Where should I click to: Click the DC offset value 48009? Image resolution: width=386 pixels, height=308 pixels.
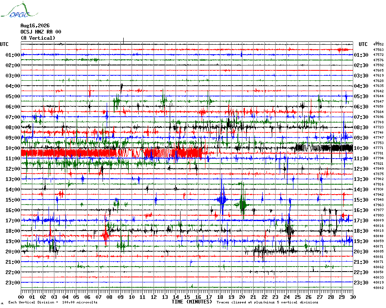pos(379,220)
